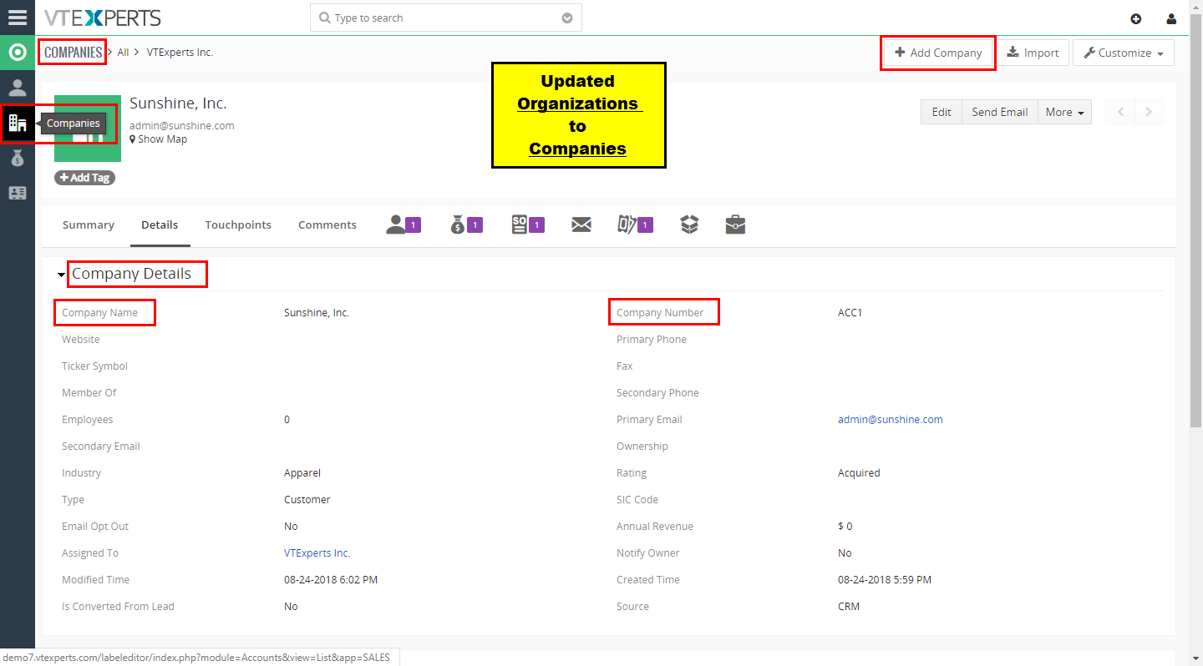Open the money bag module in sidebar
The image size is (1203, 666).
[18, 158]
